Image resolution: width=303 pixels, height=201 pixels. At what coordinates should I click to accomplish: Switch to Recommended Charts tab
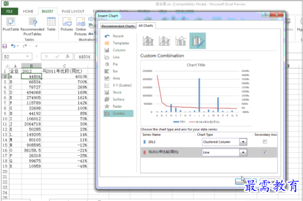pyautogui.click(x=118, y=26)
